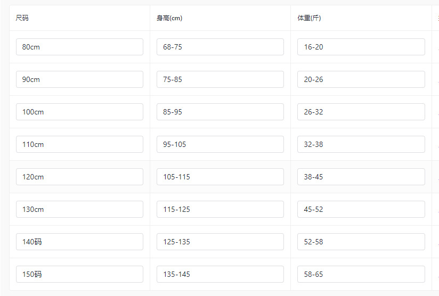Focus the size input showing 110cm

coord(79,144)
